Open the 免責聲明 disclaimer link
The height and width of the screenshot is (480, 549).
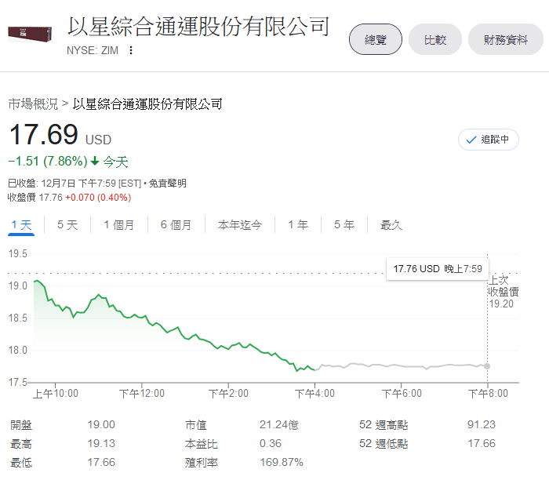click(x=167, y=183)
